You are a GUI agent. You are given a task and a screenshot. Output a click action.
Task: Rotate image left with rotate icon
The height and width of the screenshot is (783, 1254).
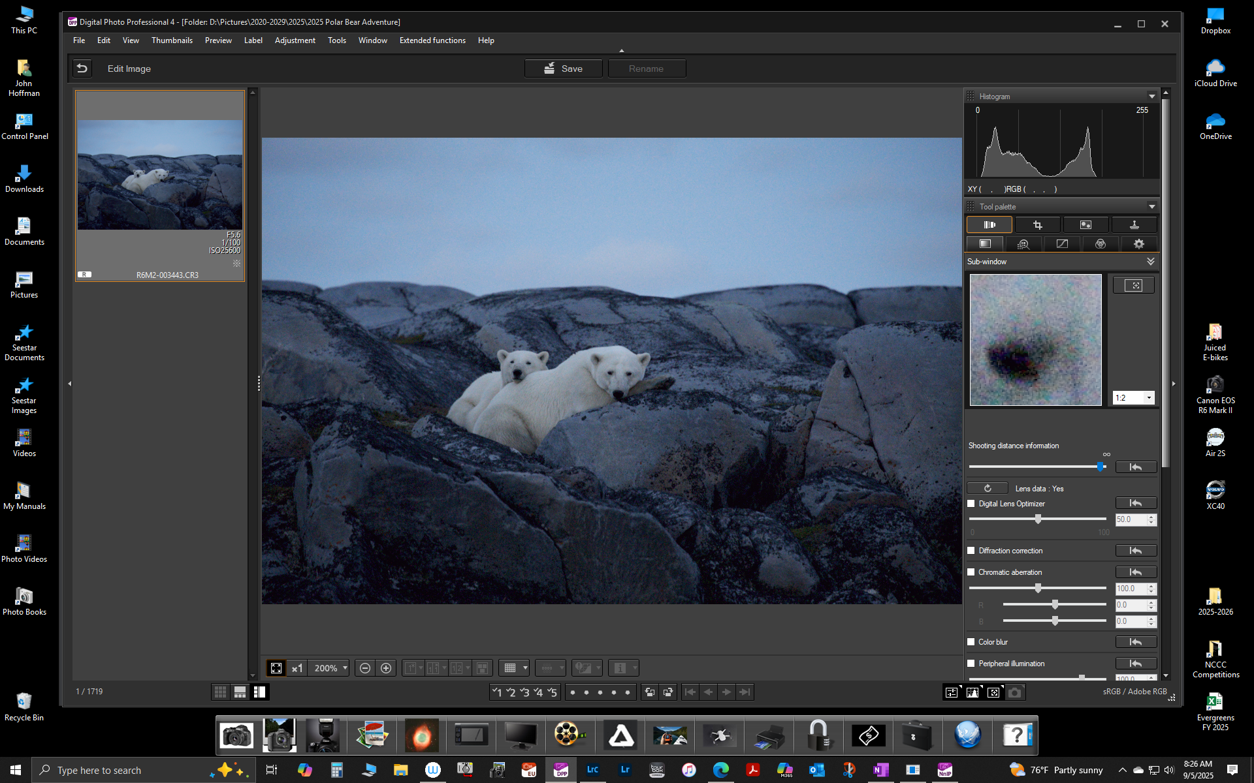click(x=649, y=692)
